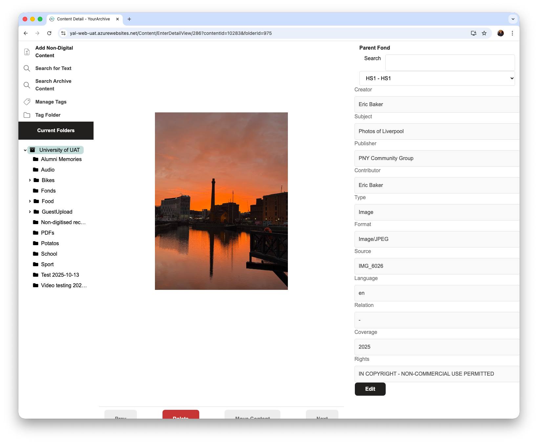Click the archive icon beside University of UAT
538x443 pixels.
pyautogui.click(x=32, y=150)
